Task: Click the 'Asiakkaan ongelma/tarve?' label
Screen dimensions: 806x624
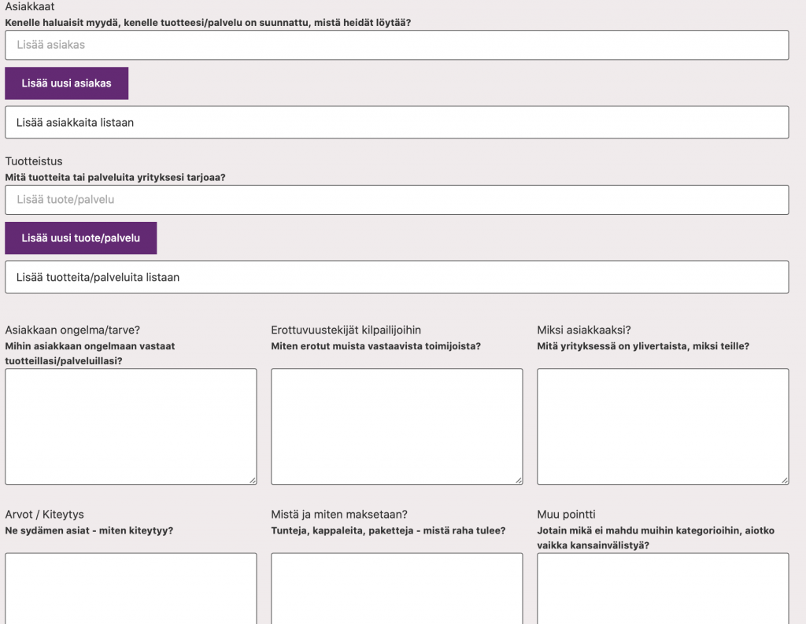Action: [x=72, y=330]
